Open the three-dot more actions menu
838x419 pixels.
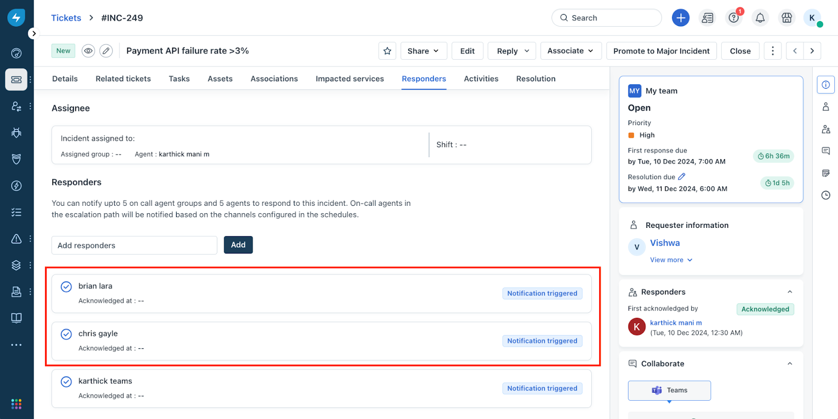(773, 51)
